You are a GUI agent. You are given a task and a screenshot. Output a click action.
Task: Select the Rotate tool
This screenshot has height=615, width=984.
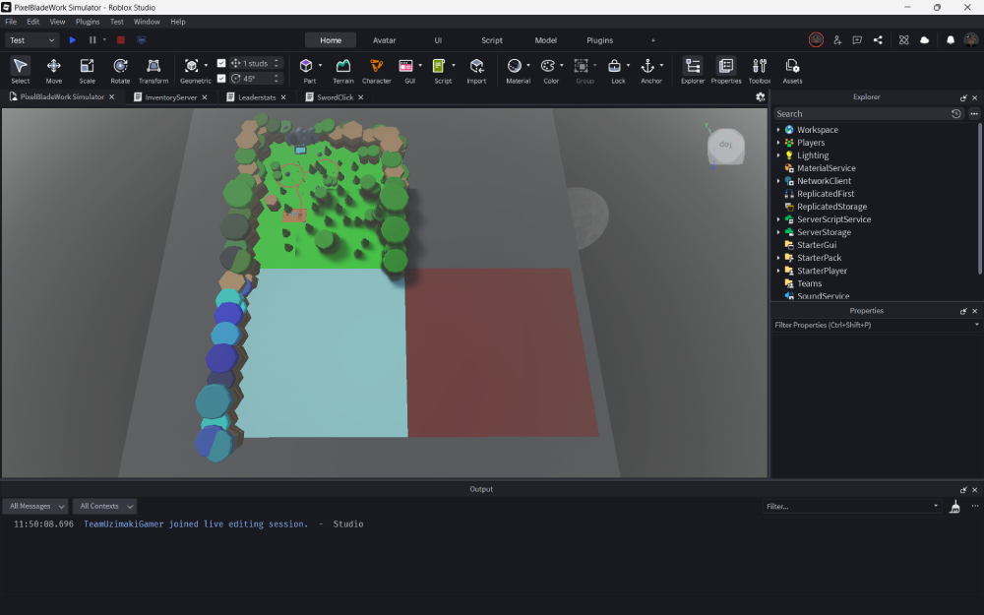pos(120,70)
